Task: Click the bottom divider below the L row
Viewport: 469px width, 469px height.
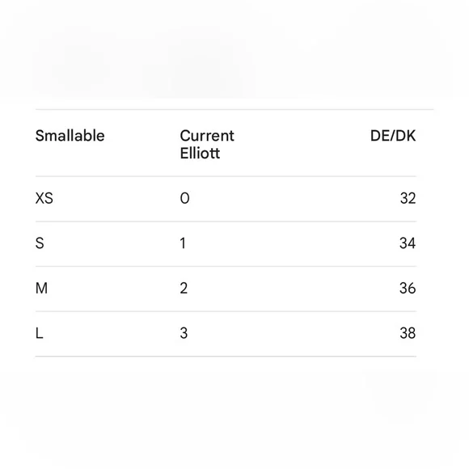Action: [x=226, y=357]
